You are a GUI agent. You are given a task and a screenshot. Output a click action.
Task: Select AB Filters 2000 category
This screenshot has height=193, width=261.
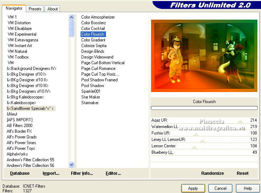(19, 126)
